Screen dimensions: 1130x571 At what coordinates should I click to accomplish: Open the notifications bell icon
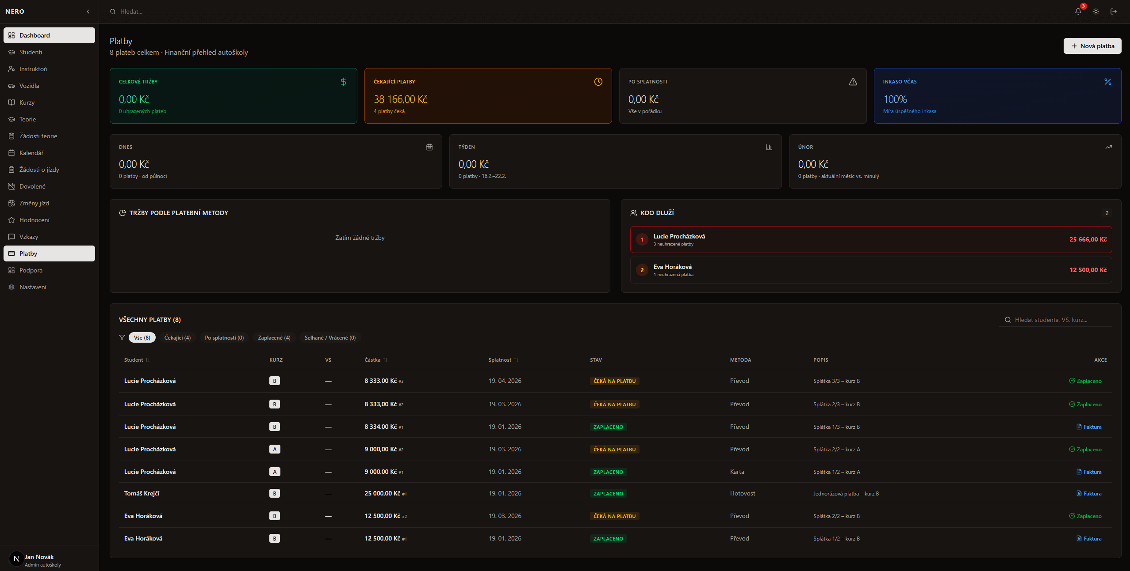[1078, 11]
